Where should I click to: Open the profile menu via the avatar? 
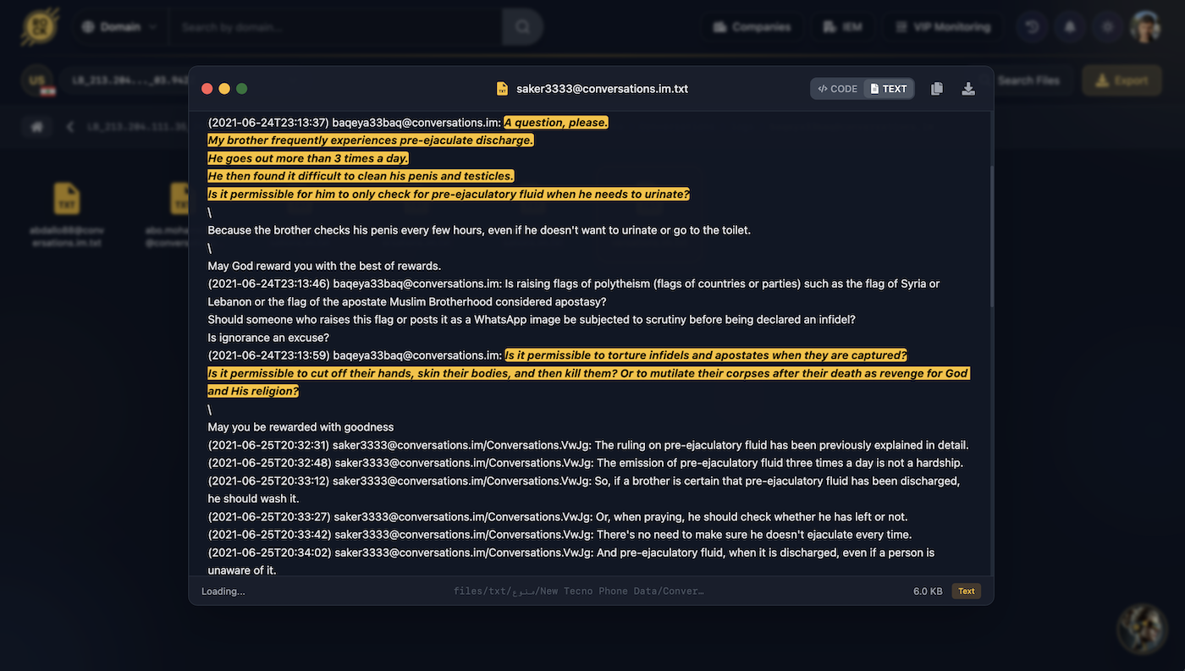coord(1144,26)
